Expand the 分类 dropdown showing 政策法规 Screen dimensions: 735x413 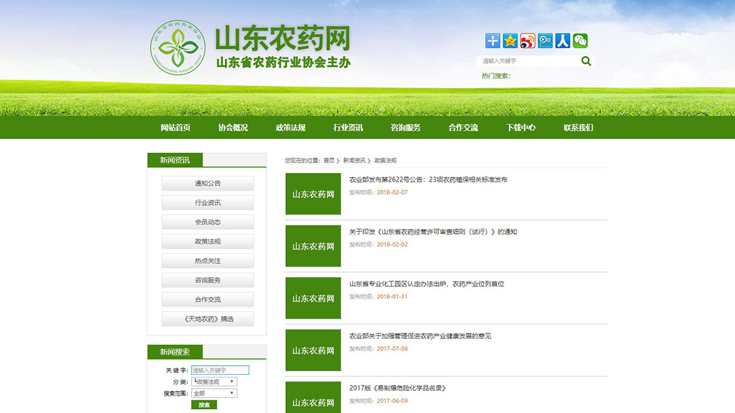213,381
